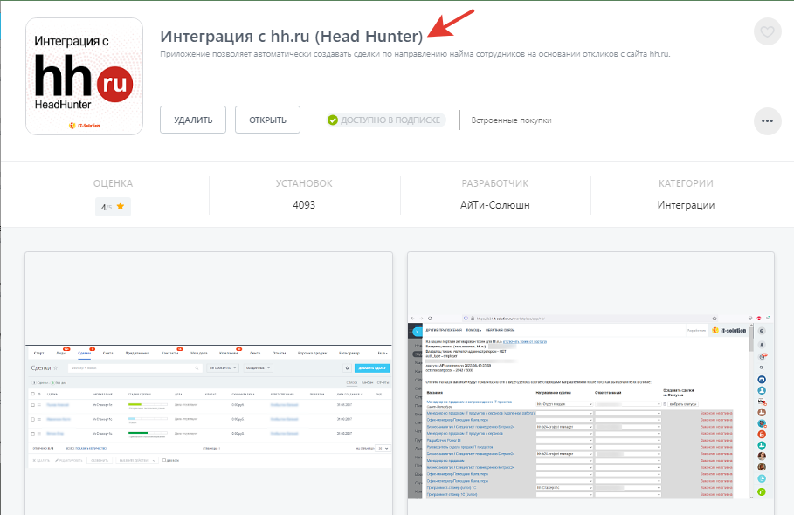Click the green checkmark subscription icon
This screenshot has height=515, width=794.
[332, 120]
